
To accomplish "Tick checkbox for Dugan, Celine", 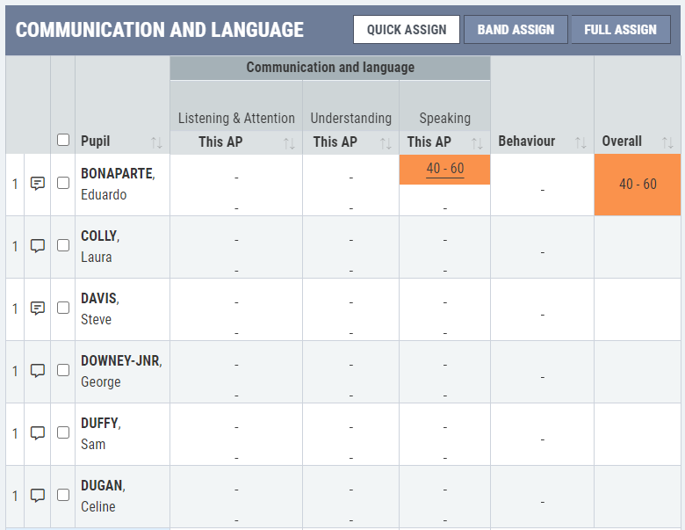I will pos(63,495).
